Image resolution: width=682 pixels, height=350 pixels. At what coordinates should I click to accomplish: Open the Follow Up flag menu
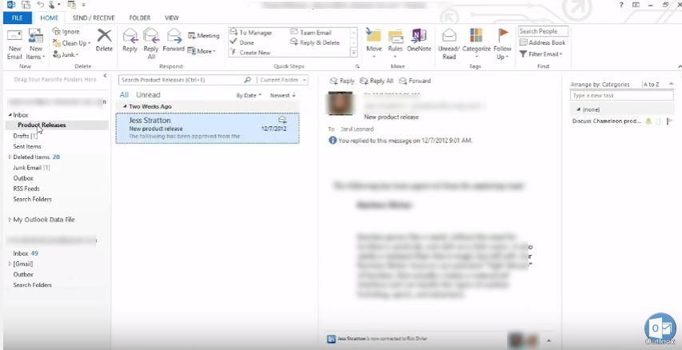[503, 44]
